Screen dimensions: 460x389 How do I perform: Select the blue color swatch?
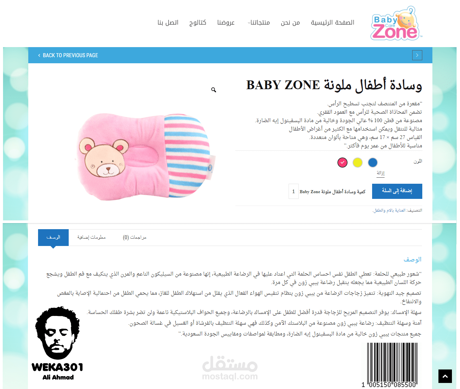click(372, 163)
